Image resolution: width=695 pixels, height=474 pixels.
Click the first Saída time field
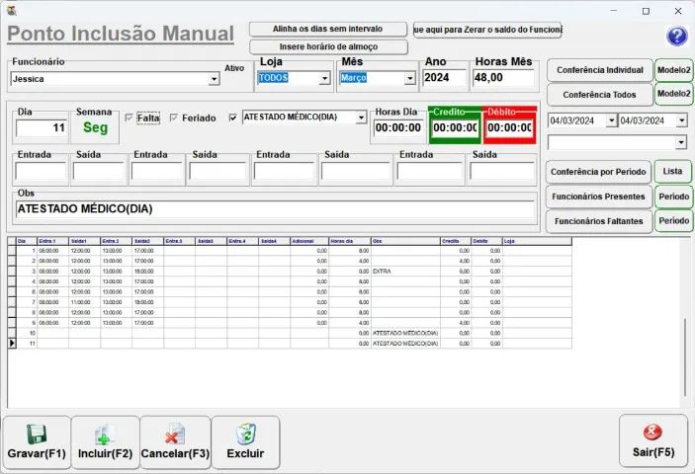pyautogui.click(x=99, y=171)
